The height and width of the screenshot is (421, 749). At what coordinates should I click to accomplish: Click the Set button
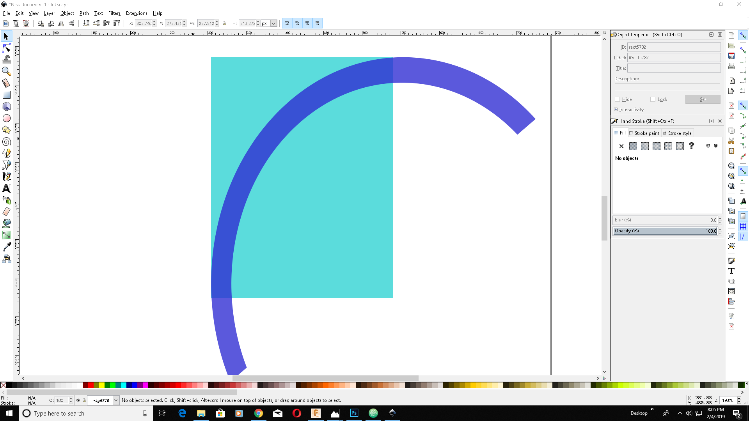(703, 99)
